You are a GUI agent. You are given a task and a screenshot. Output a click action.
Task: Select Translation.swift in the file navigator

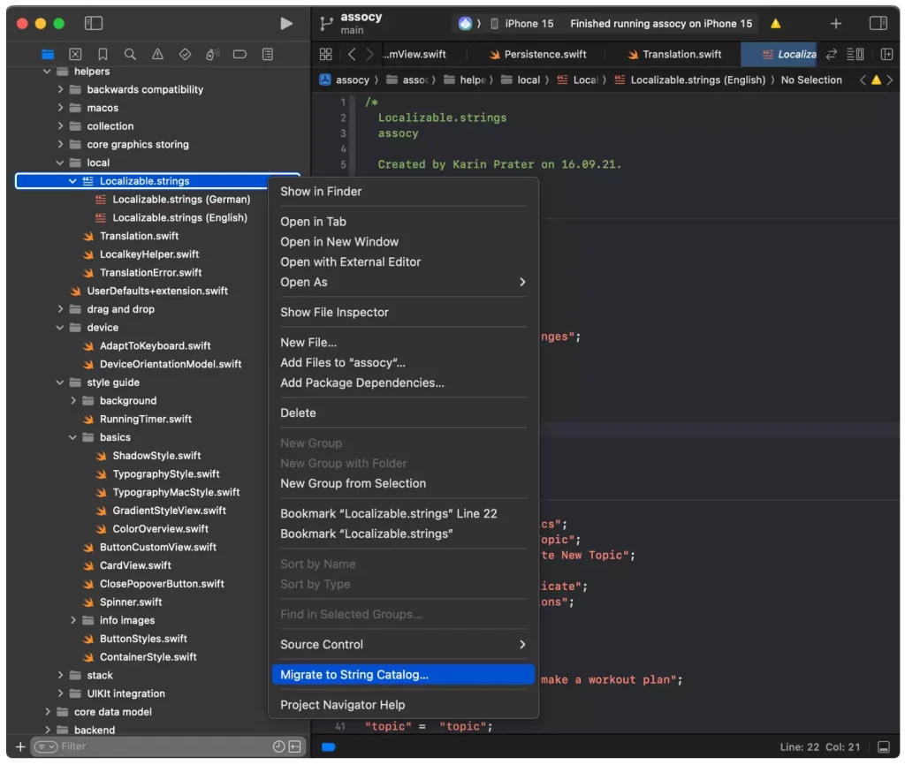(139, 236)
